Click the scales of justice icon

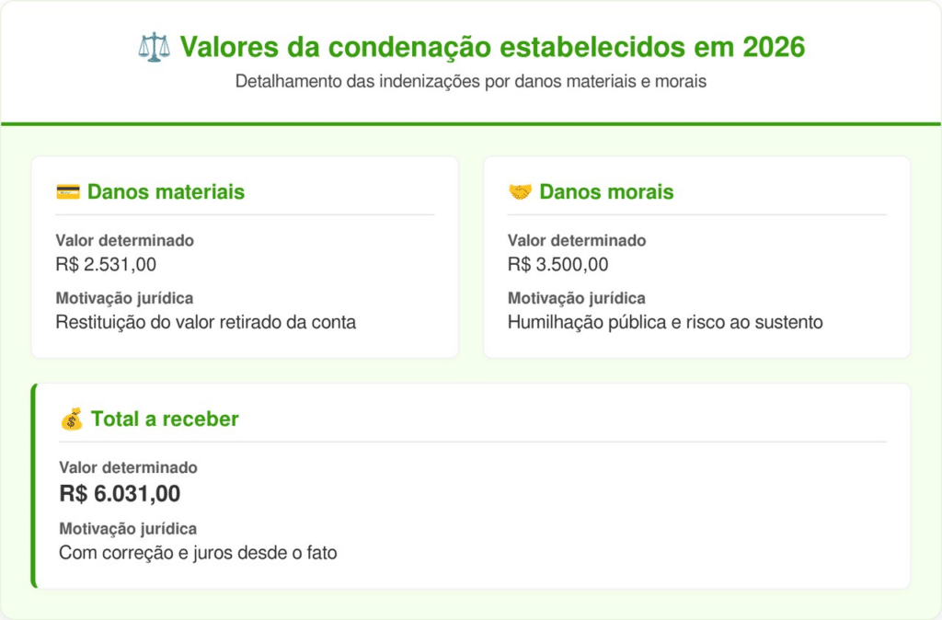[154, 46]
